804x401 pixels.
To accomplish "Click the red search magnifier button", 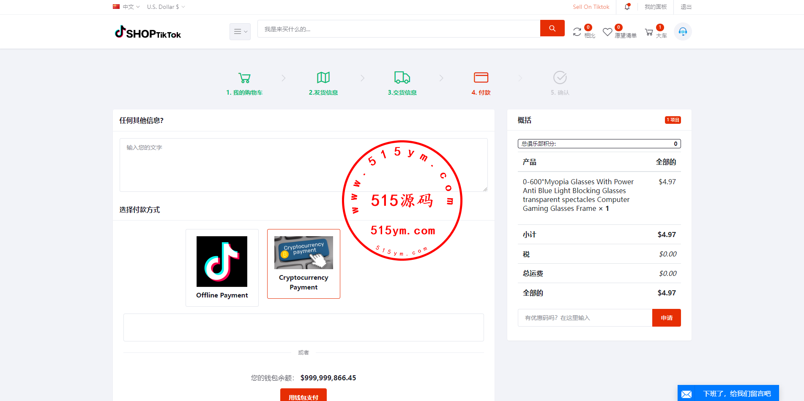I will tap(552, 28).
